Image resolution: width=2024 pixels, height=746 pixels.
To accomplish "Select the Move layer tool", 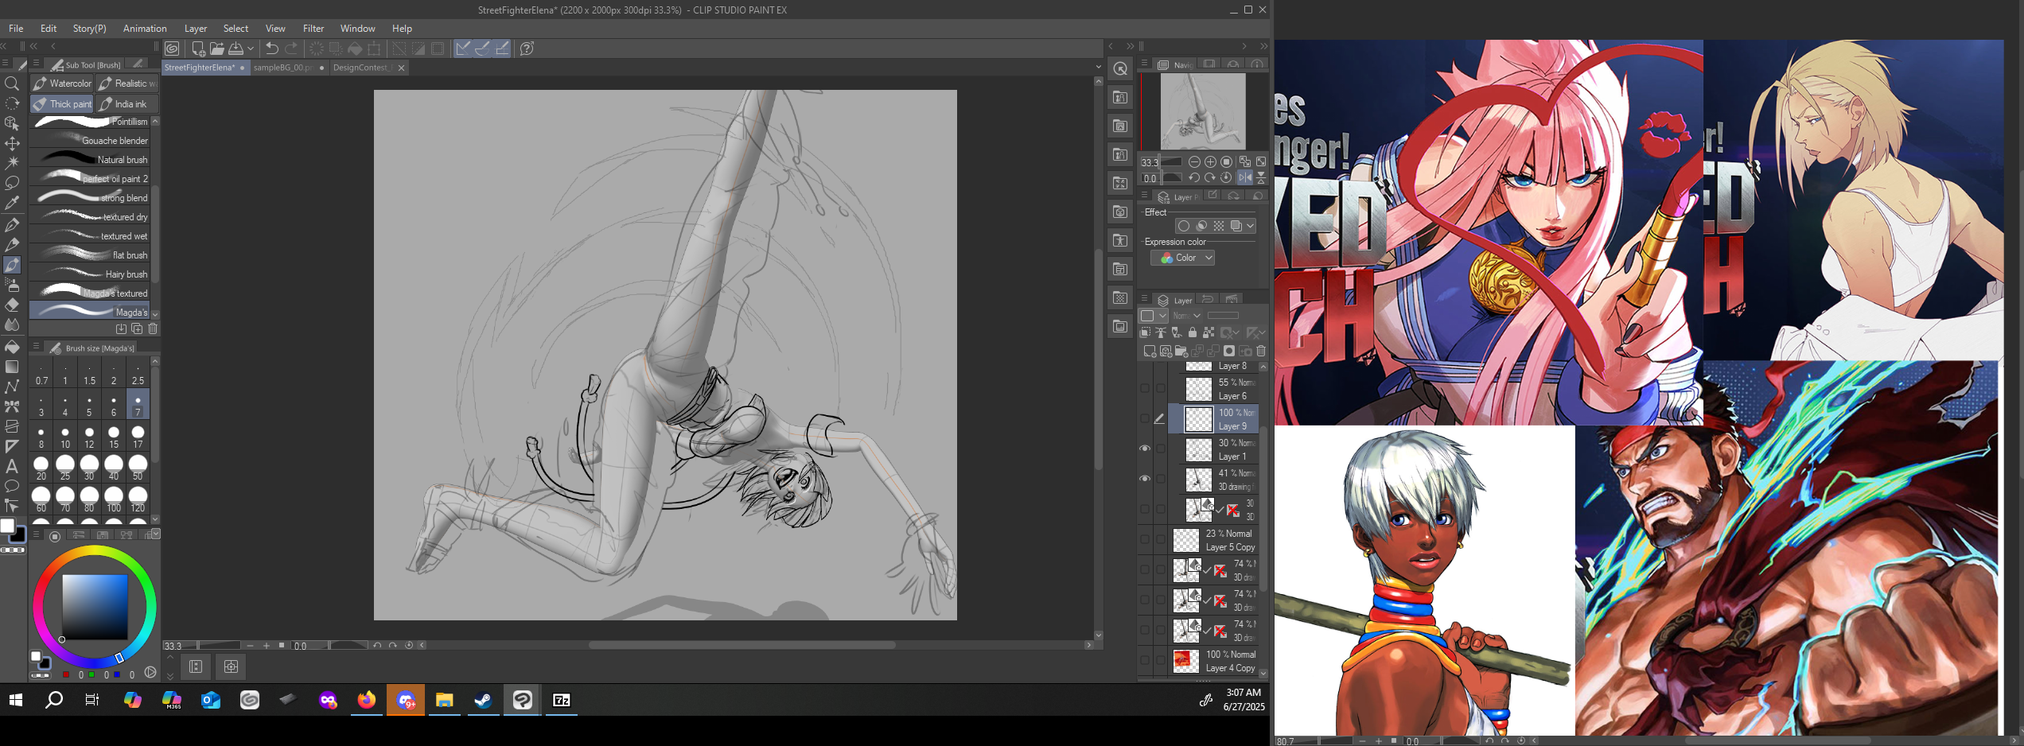I will (12, 144).
